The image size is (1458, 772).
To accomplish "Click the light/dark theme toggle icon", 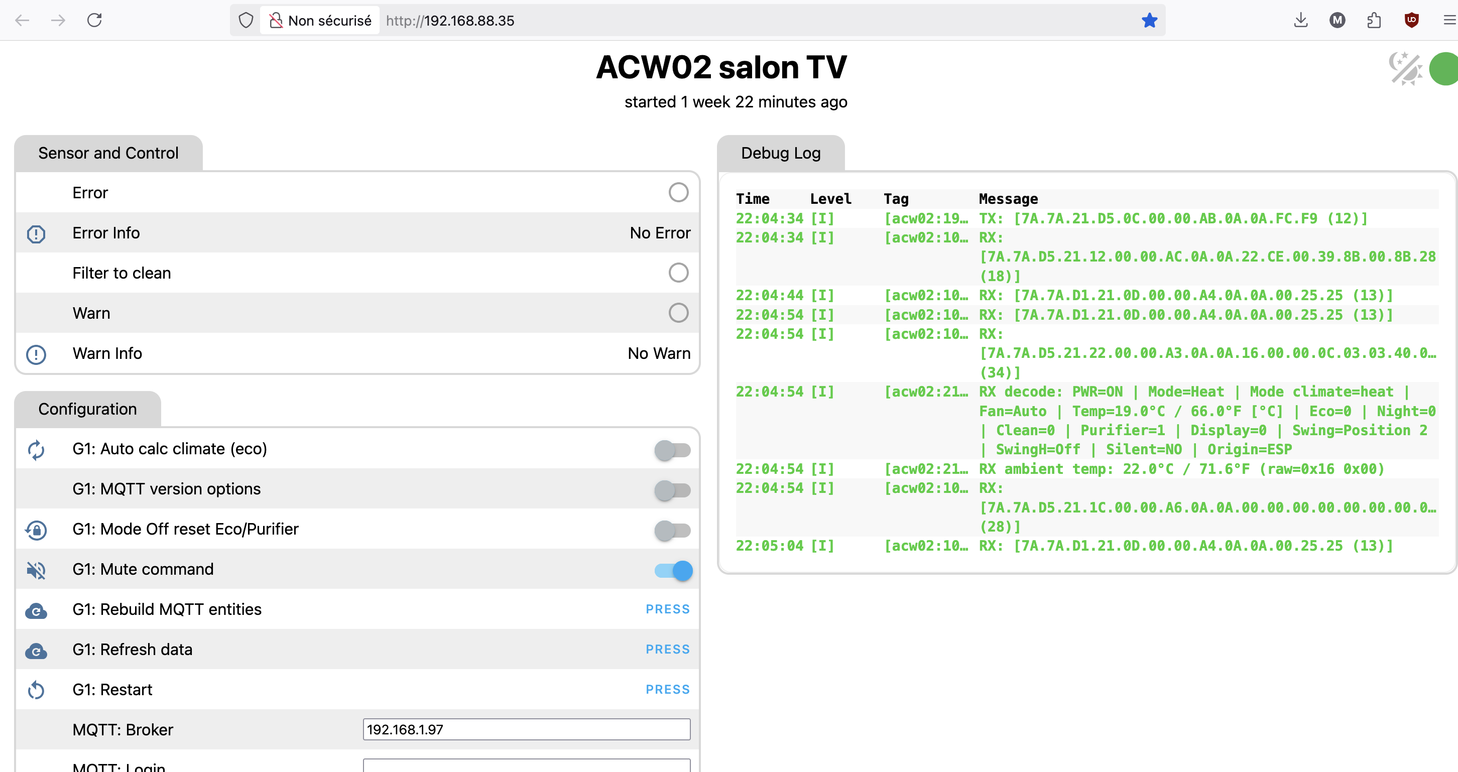I will pyautogui.click(x=1405, y=68).
